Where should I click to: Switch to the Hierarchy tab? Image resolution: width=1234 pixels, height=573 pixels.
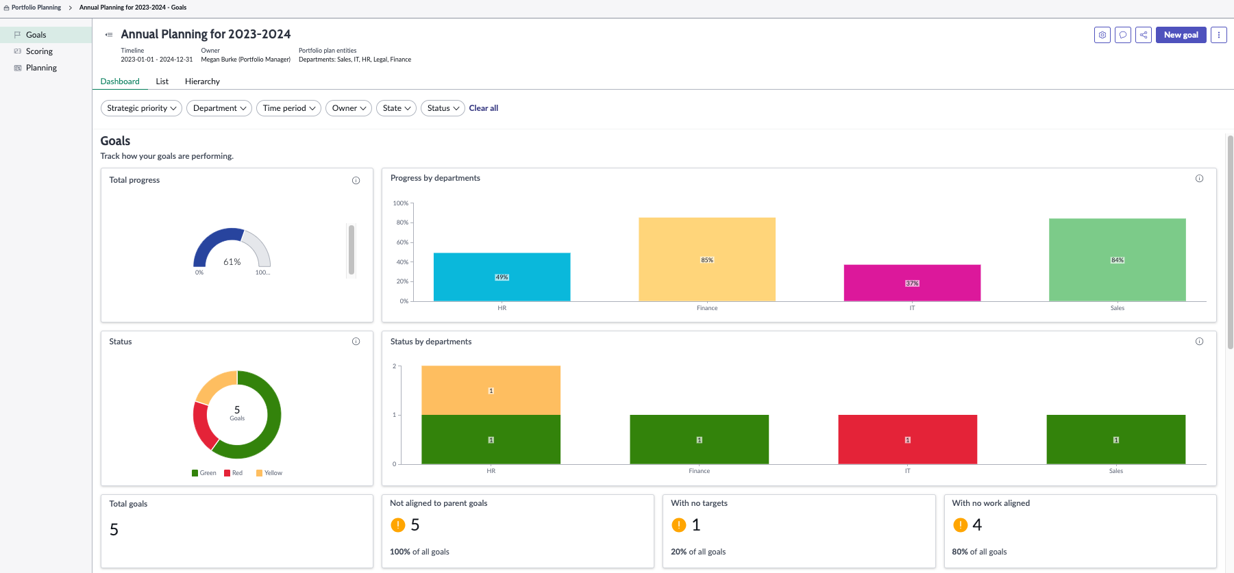202,81
